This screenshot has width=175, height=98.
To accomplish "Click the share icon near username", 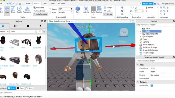I will click(x=158, y=4).
